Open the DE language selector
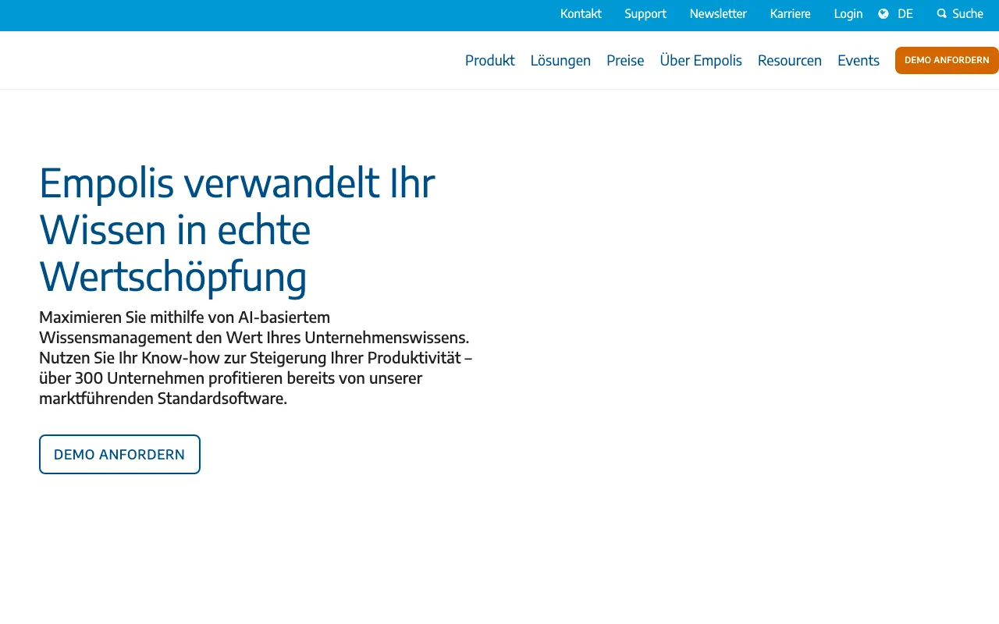 coord(905,13)
